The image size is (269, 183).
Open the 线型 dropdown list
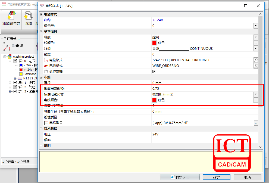(x=255, y=49)
